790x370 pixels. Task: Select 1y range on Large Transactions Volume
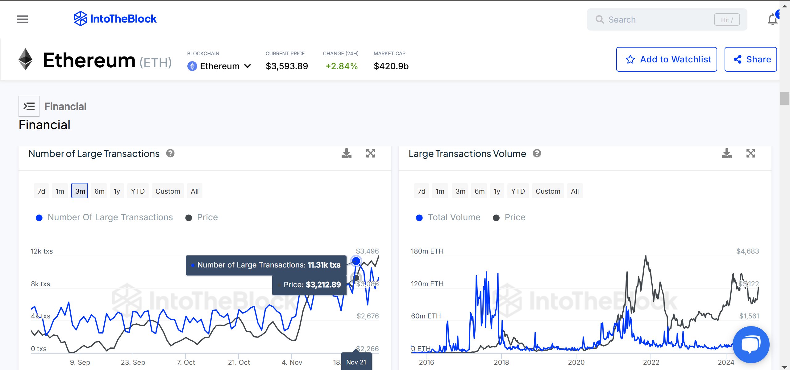click(x=497, y=191)
